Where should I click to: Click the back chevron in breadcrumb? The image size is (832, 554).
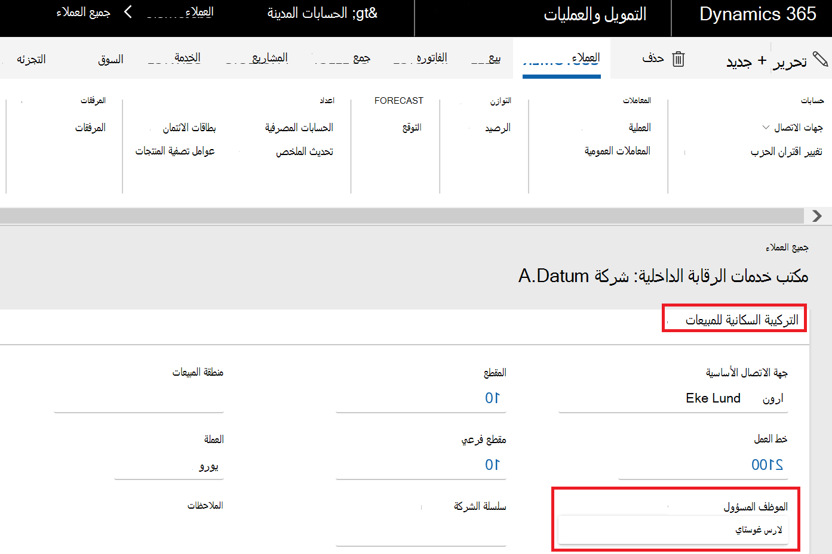coord(128,12)
